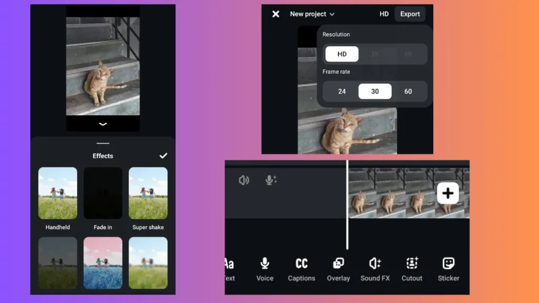Choose the Handheld effect thumbnail
The height and width of the screenshot is (303, 539).
pyautogui.click(x=58, y=193)
